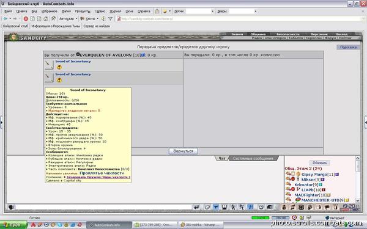Click the eraser clear chat icon

207,207
